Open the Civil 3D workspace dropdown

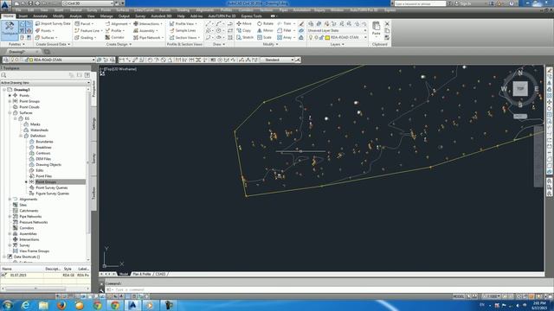pyautogui.click(x=88, y=3)
